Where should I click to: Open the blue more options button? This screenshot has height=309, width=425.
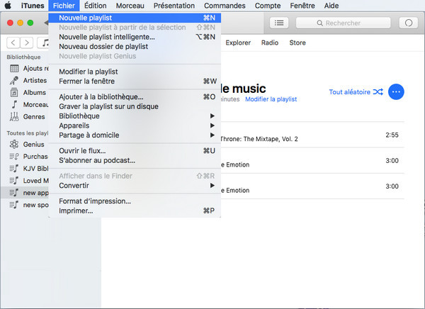[x=396, y=92]
